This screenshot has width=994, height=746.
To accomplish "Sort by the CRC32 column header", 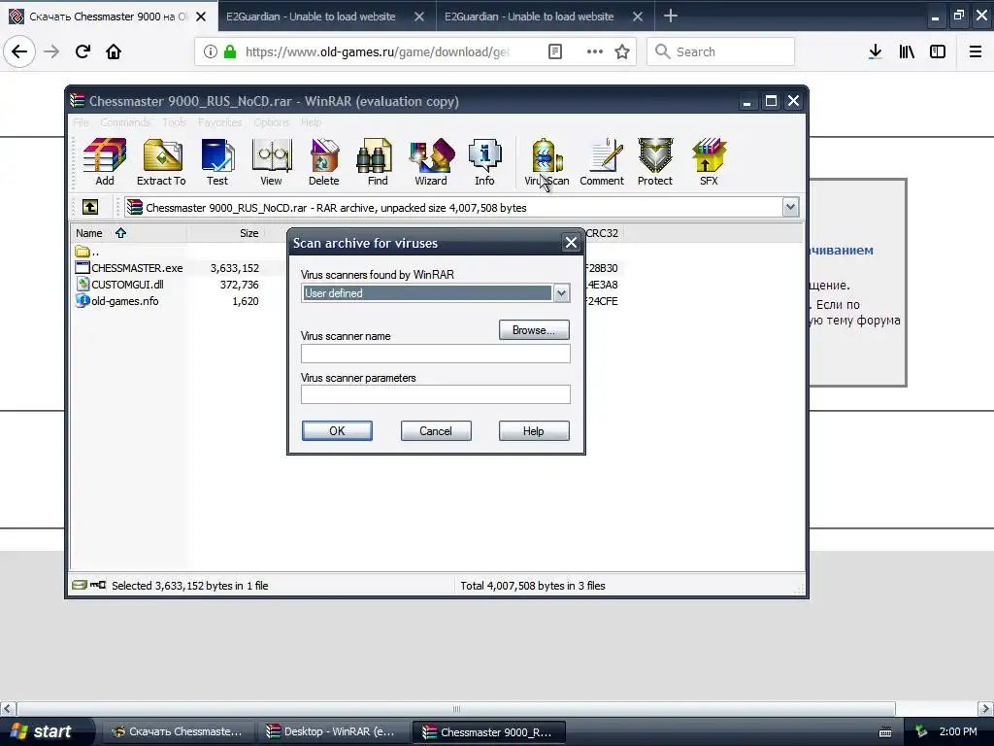I will point(602,233).
